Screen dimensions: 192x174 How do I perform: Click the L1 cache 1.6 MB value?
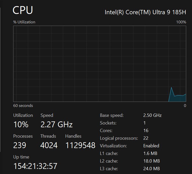[x=150, y=153]
